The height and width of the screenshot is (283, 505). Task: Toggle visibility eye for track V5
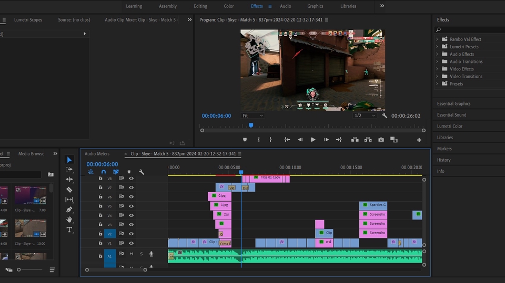pos(131,206)
